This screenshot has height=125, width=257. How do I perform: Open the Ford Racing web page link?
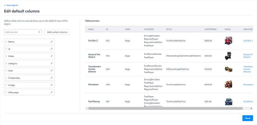tap(248, 102)
